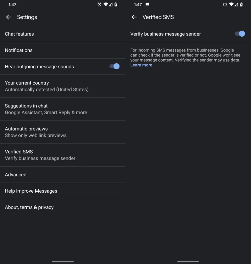This screenshot has width=251, height=264.
Task: Tap the alarm icon in left status bar
Action: pos(99,5)
